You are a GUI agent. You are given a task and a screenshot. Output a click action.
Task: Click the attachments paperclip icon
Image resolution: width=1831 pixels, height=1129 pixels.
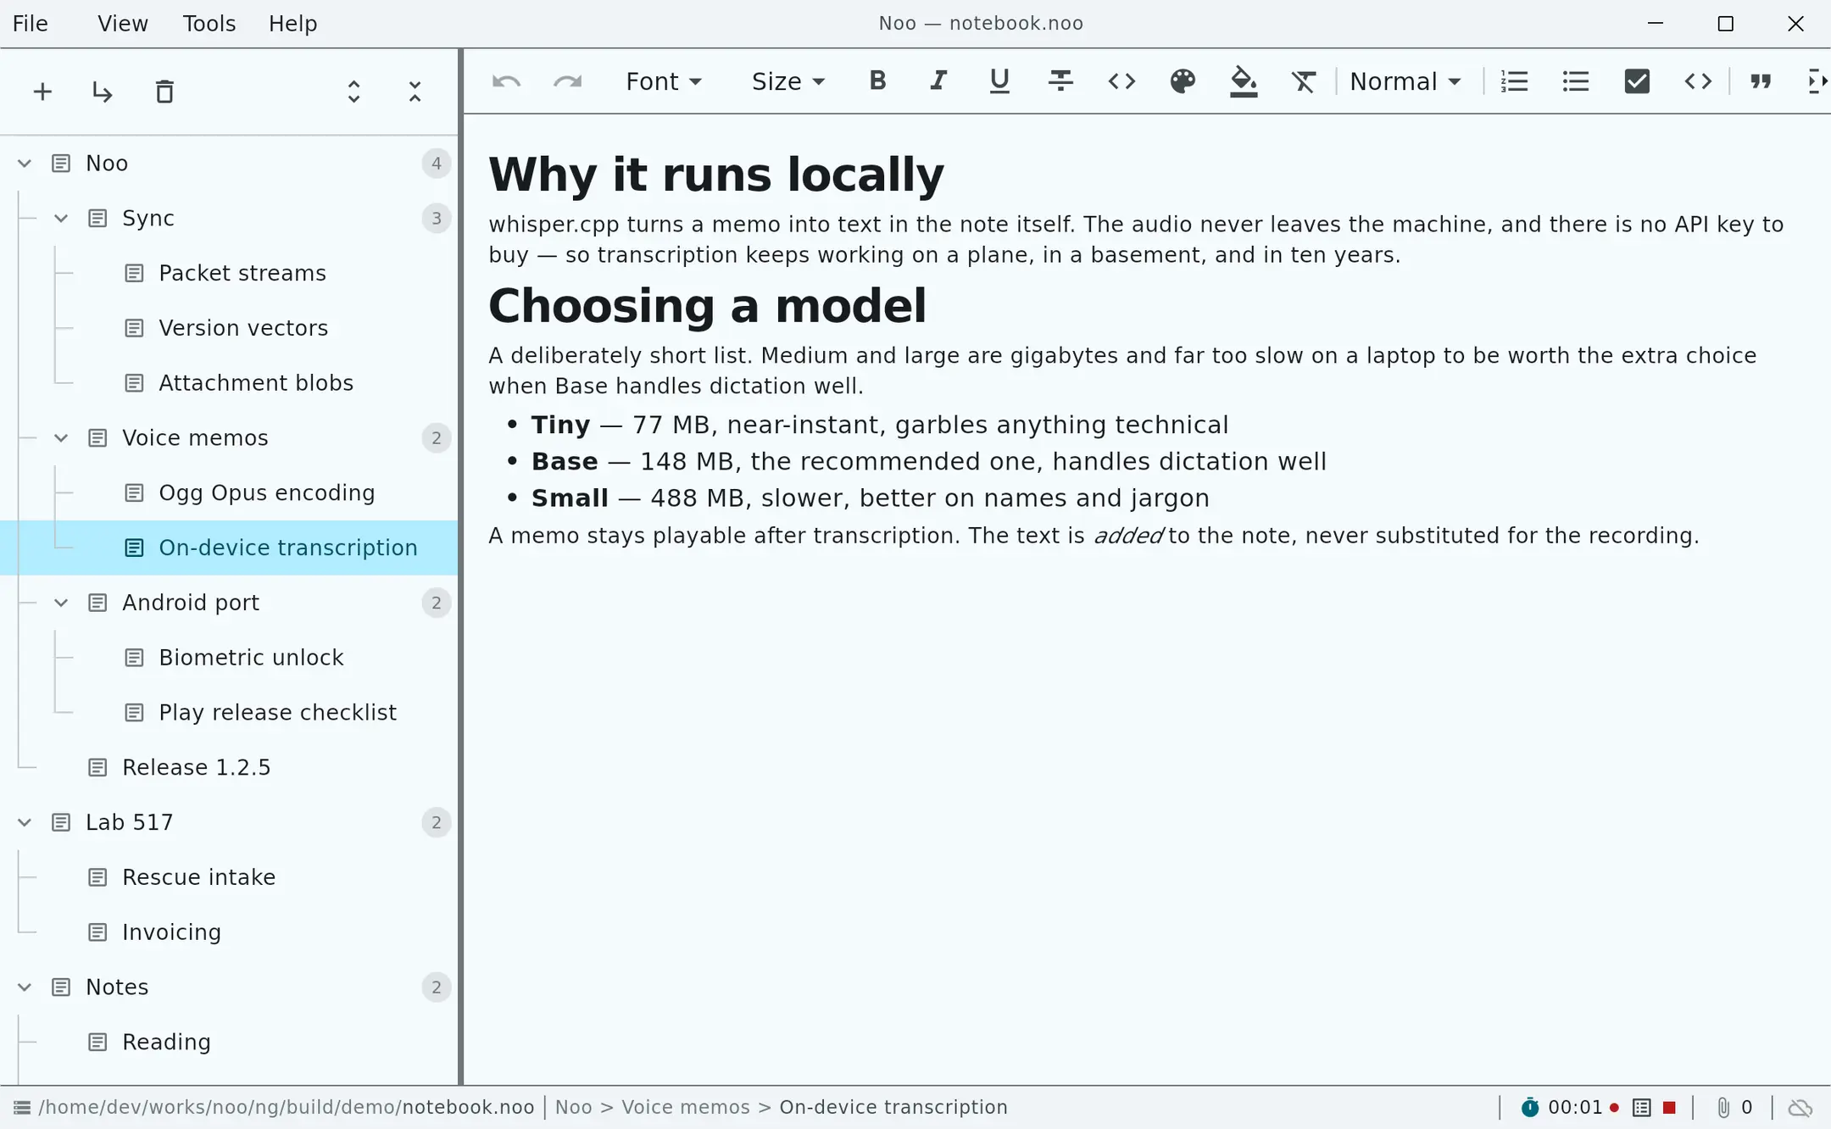pyautogui.click(x=1723, y=1108)
